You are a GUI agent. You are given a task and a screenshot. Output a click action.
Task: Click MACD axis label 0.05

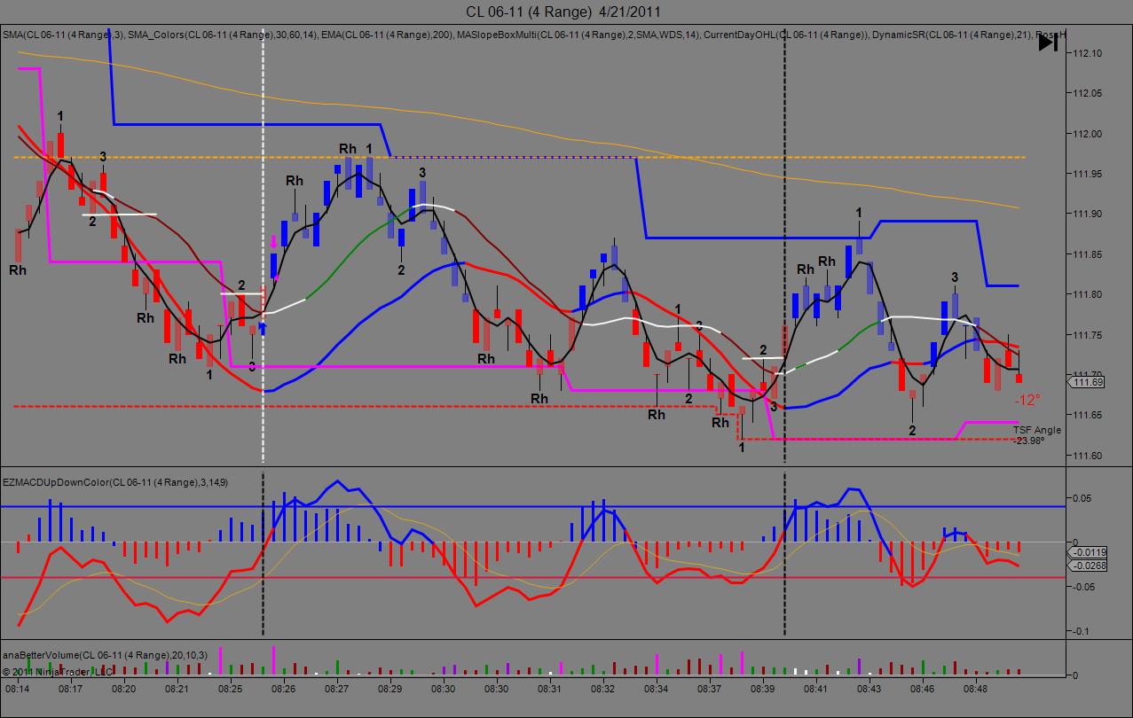(1082, 498)
